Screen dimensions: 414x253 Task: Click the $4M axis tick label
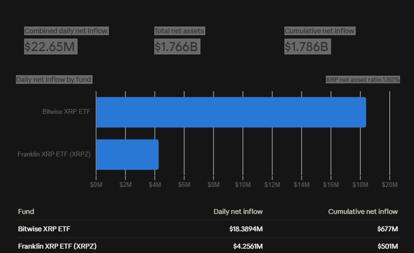click(155, 185)
